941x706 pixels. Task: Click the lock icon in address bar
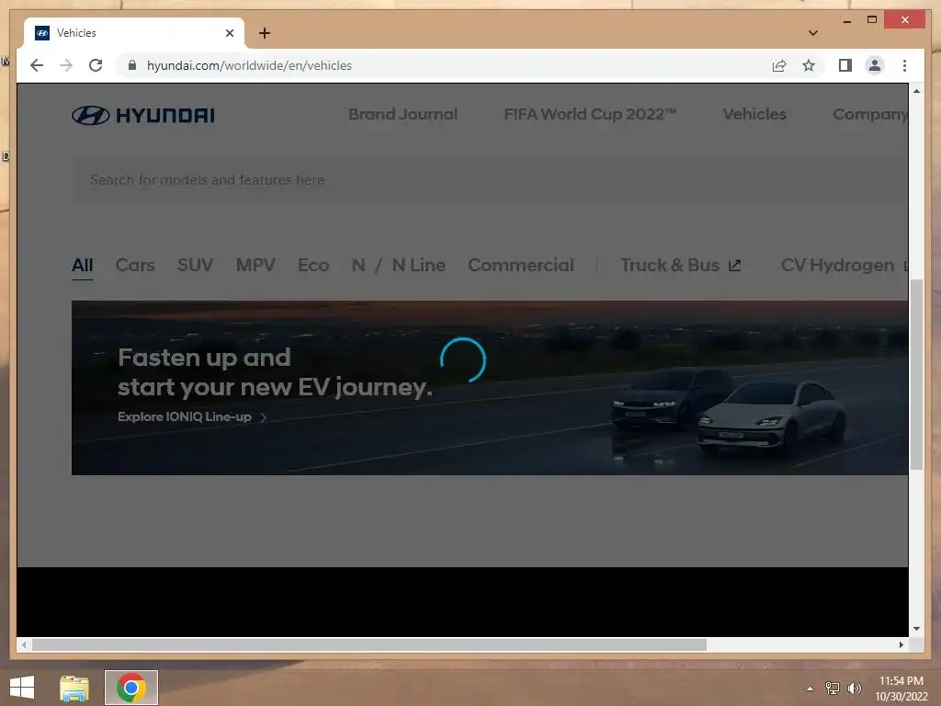[132, 65]
